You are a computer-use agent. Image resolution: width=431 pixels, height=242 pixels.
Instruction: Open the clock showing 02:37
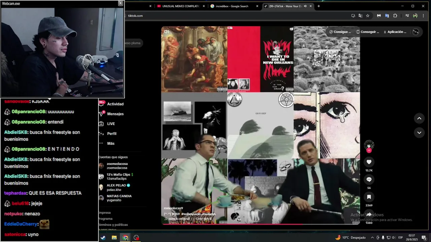tap(412, 238)
